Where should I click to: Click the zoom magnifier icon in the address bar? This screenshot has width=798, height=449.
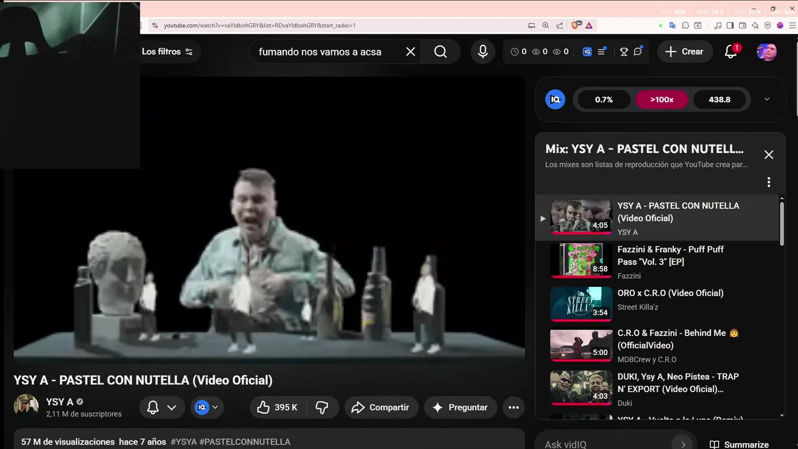click(546, 26)
